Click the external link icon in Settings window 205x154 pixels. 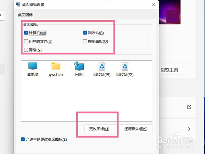[x=189, y=107]
